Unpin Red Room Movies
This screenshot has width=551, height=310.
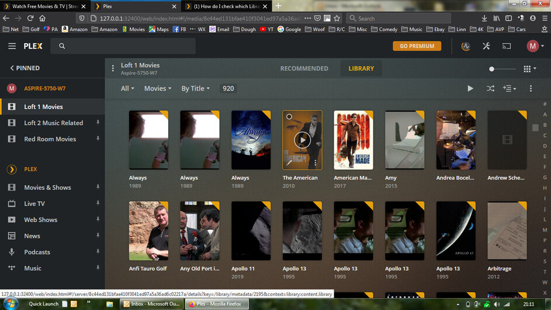coord(98,139)
